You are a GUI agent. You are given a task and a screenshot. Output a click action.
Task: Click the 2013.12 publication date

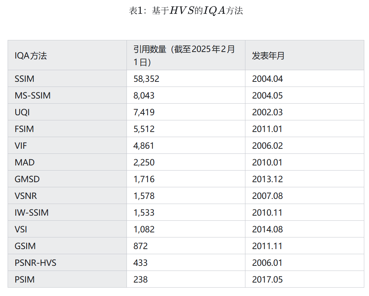tap(267, 179)
